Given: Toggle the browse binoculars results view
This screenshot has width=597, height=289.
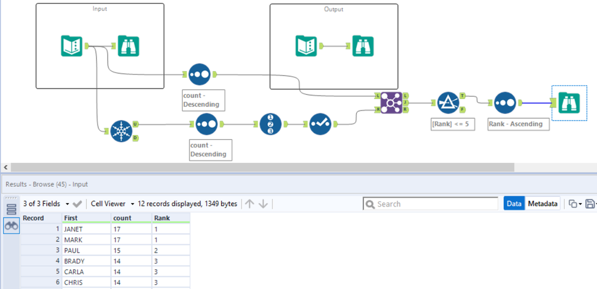Looking at the screenshot, I should [11, 226].
